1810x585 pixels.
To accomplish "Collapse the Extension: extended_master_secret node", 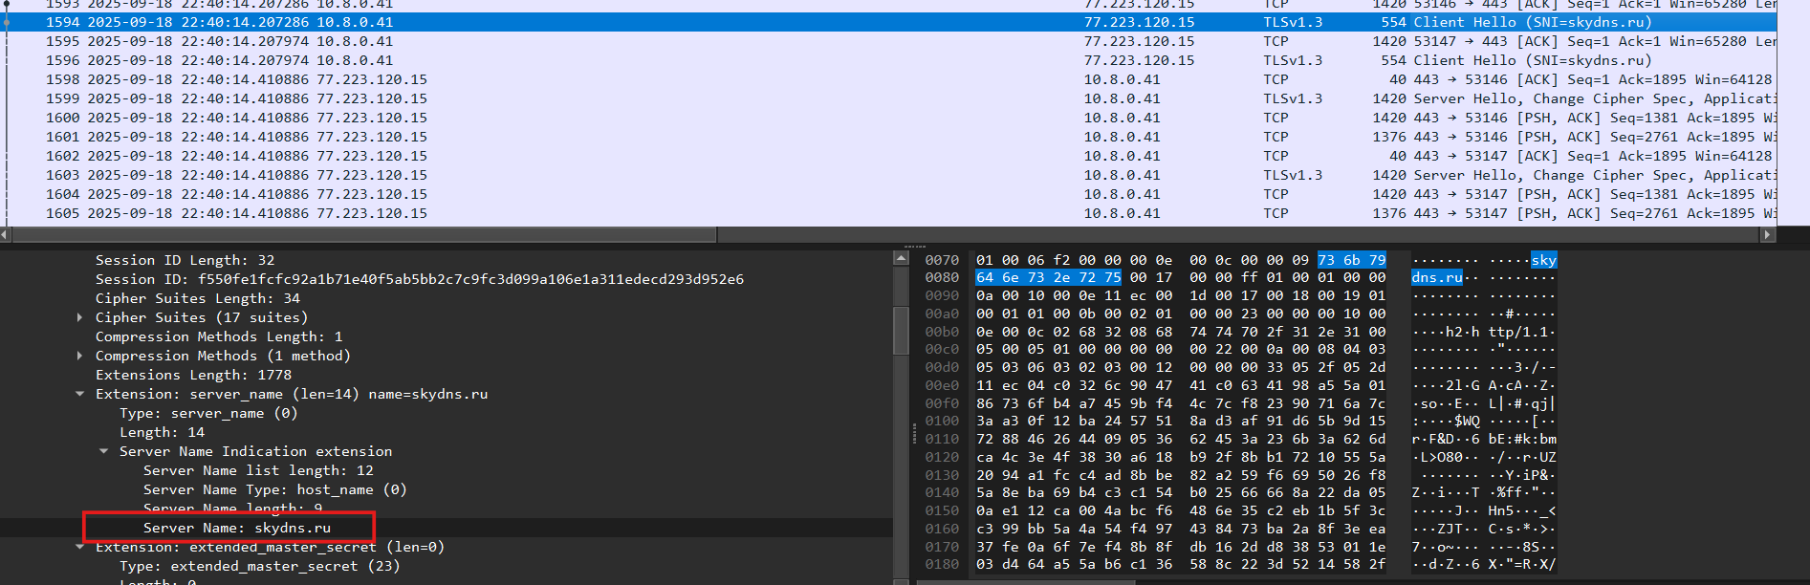I will tap(79, 547).
